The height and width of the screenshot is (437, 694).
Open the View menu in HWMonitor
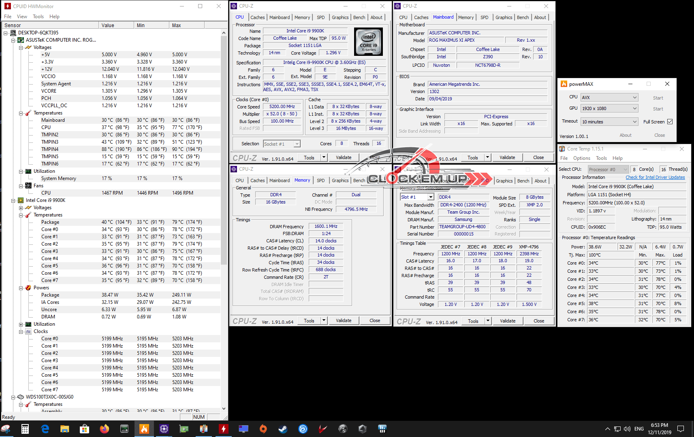[x=22, y=17]
